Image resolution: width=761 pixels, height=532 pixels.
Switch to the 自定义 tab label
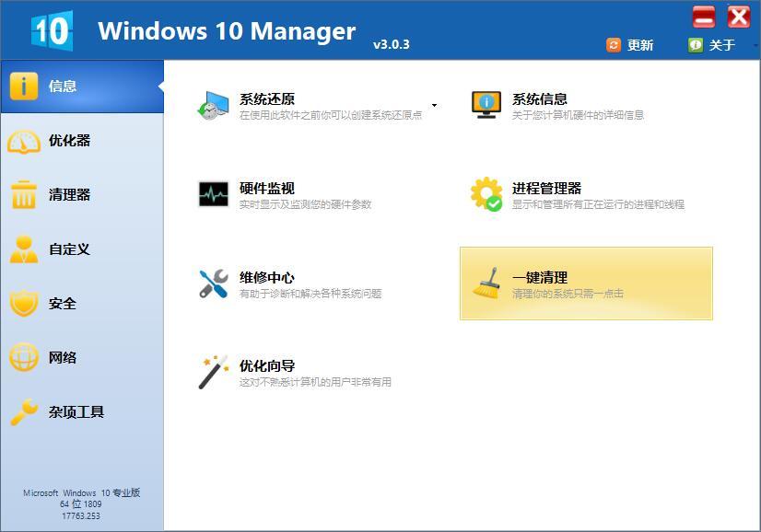pos(69,249)
